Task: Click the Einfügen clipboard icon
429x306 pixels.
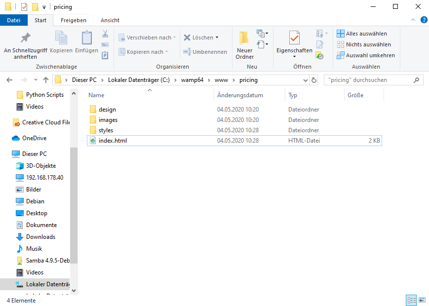Action: click(x=87, y=38)
